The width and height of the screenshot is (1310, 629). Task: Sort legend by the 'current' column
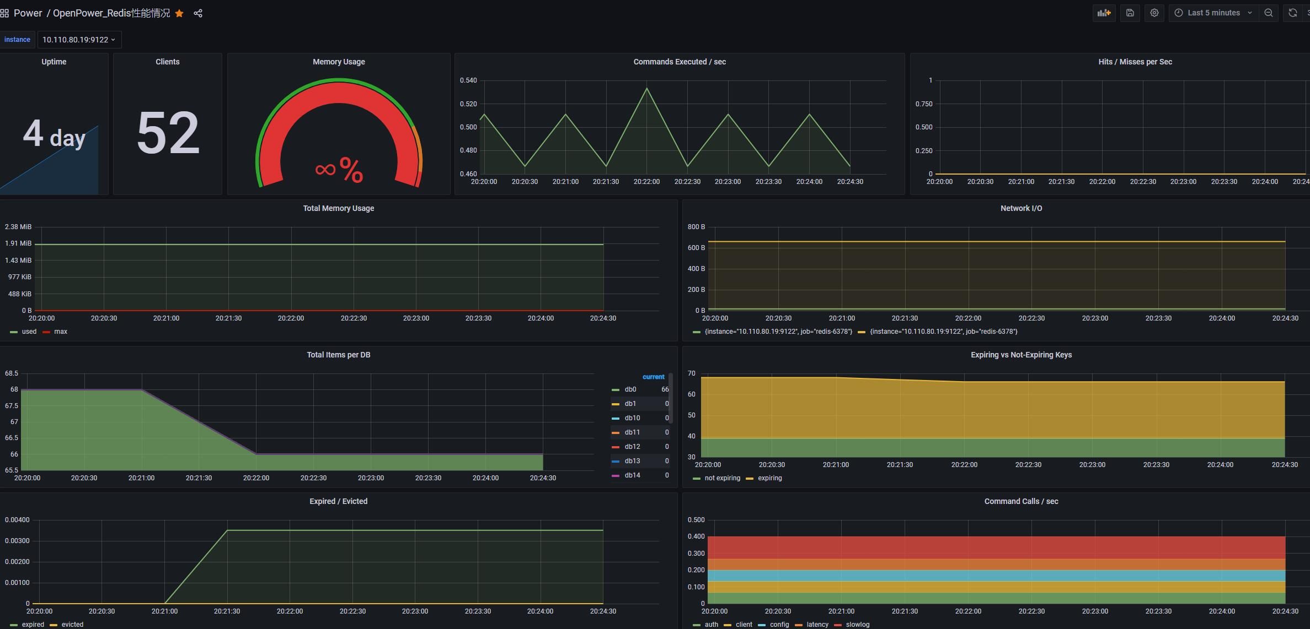coord(653,377)
